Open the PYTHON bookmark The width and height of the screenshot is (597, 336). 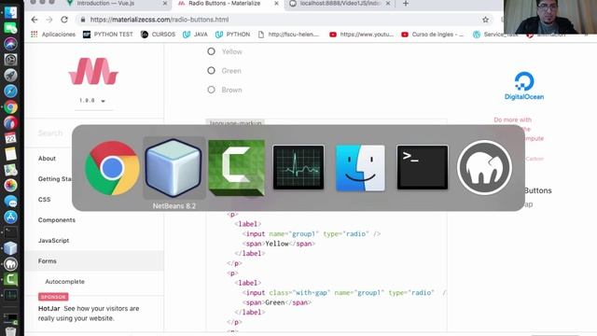pos(232,35)
